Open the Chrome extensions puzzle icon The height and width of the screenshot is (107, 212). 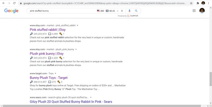(x=198, y=3)
